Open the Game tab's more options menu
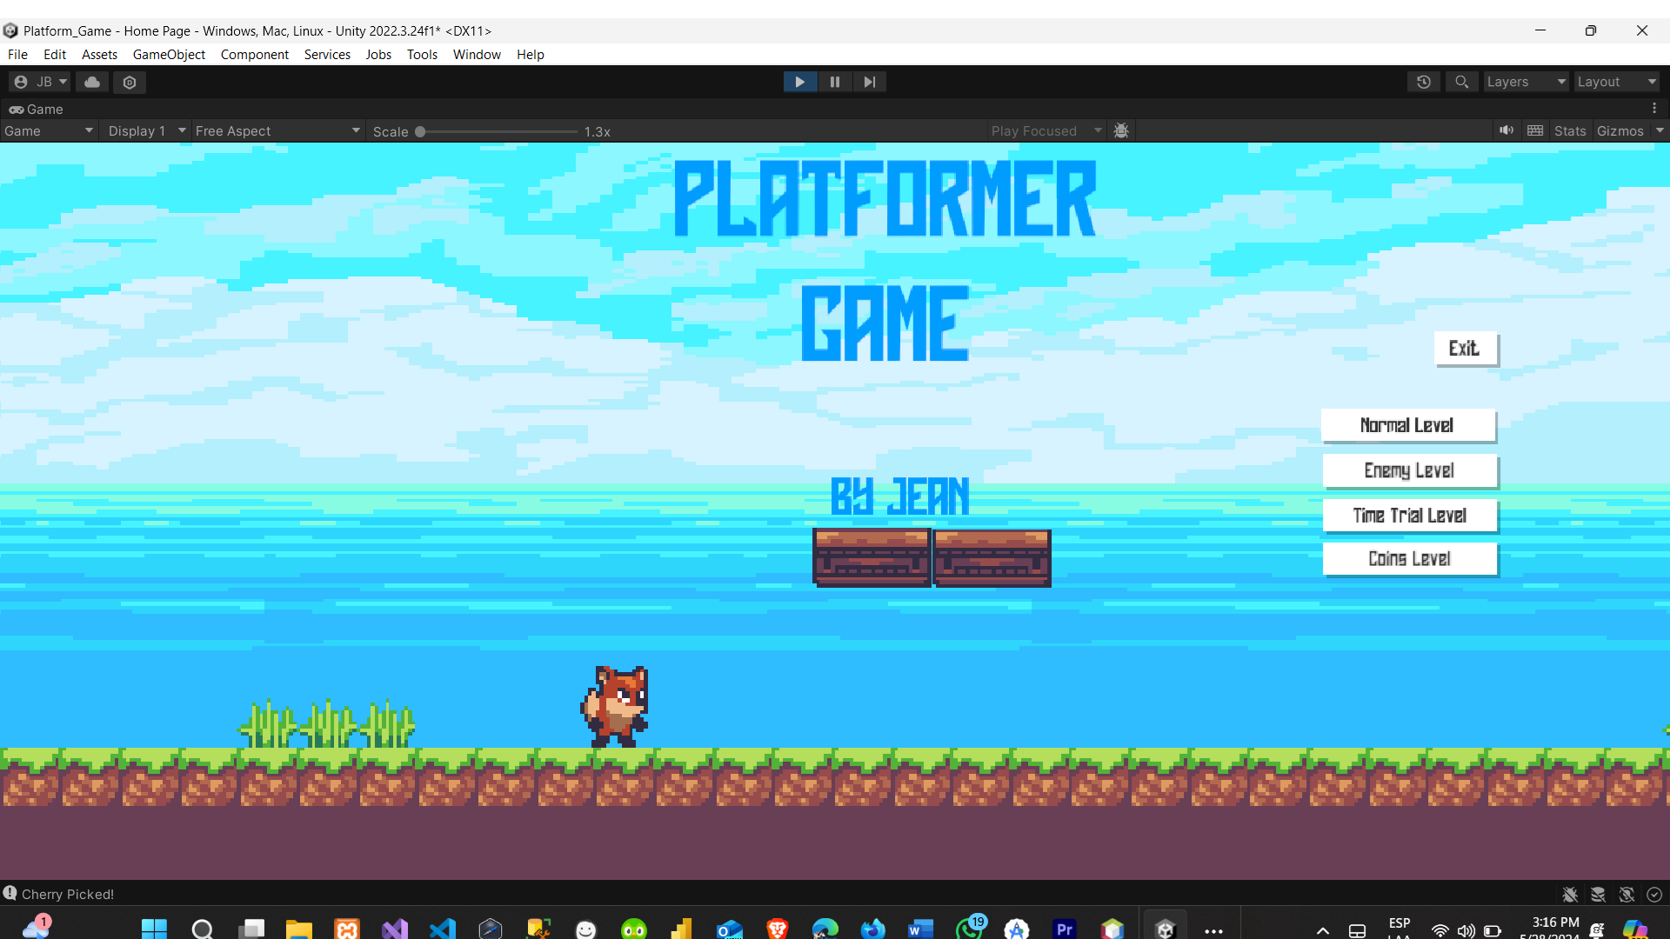Viewport: 1670px width, 939px height. coord(1654,109)
